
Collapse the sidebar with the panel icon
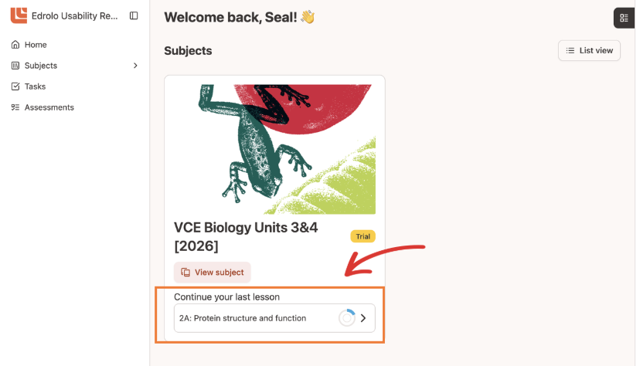[x=134, y=15]
